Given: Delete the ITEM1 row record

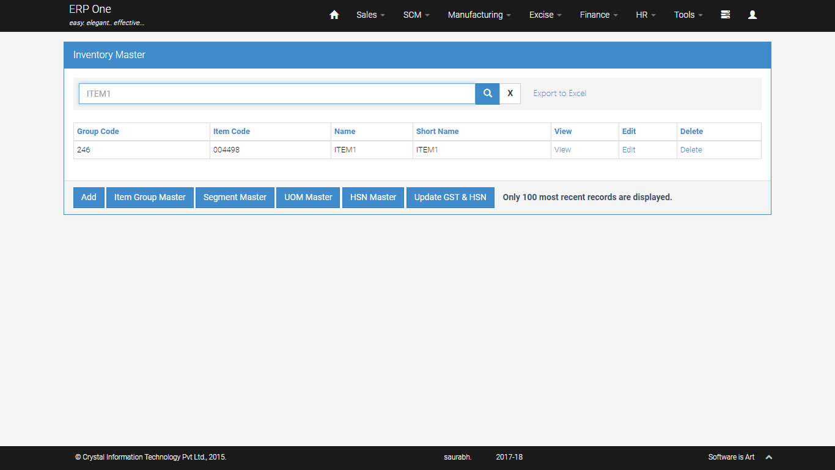Looking at the screenshot, I should [x=691, y=150].
